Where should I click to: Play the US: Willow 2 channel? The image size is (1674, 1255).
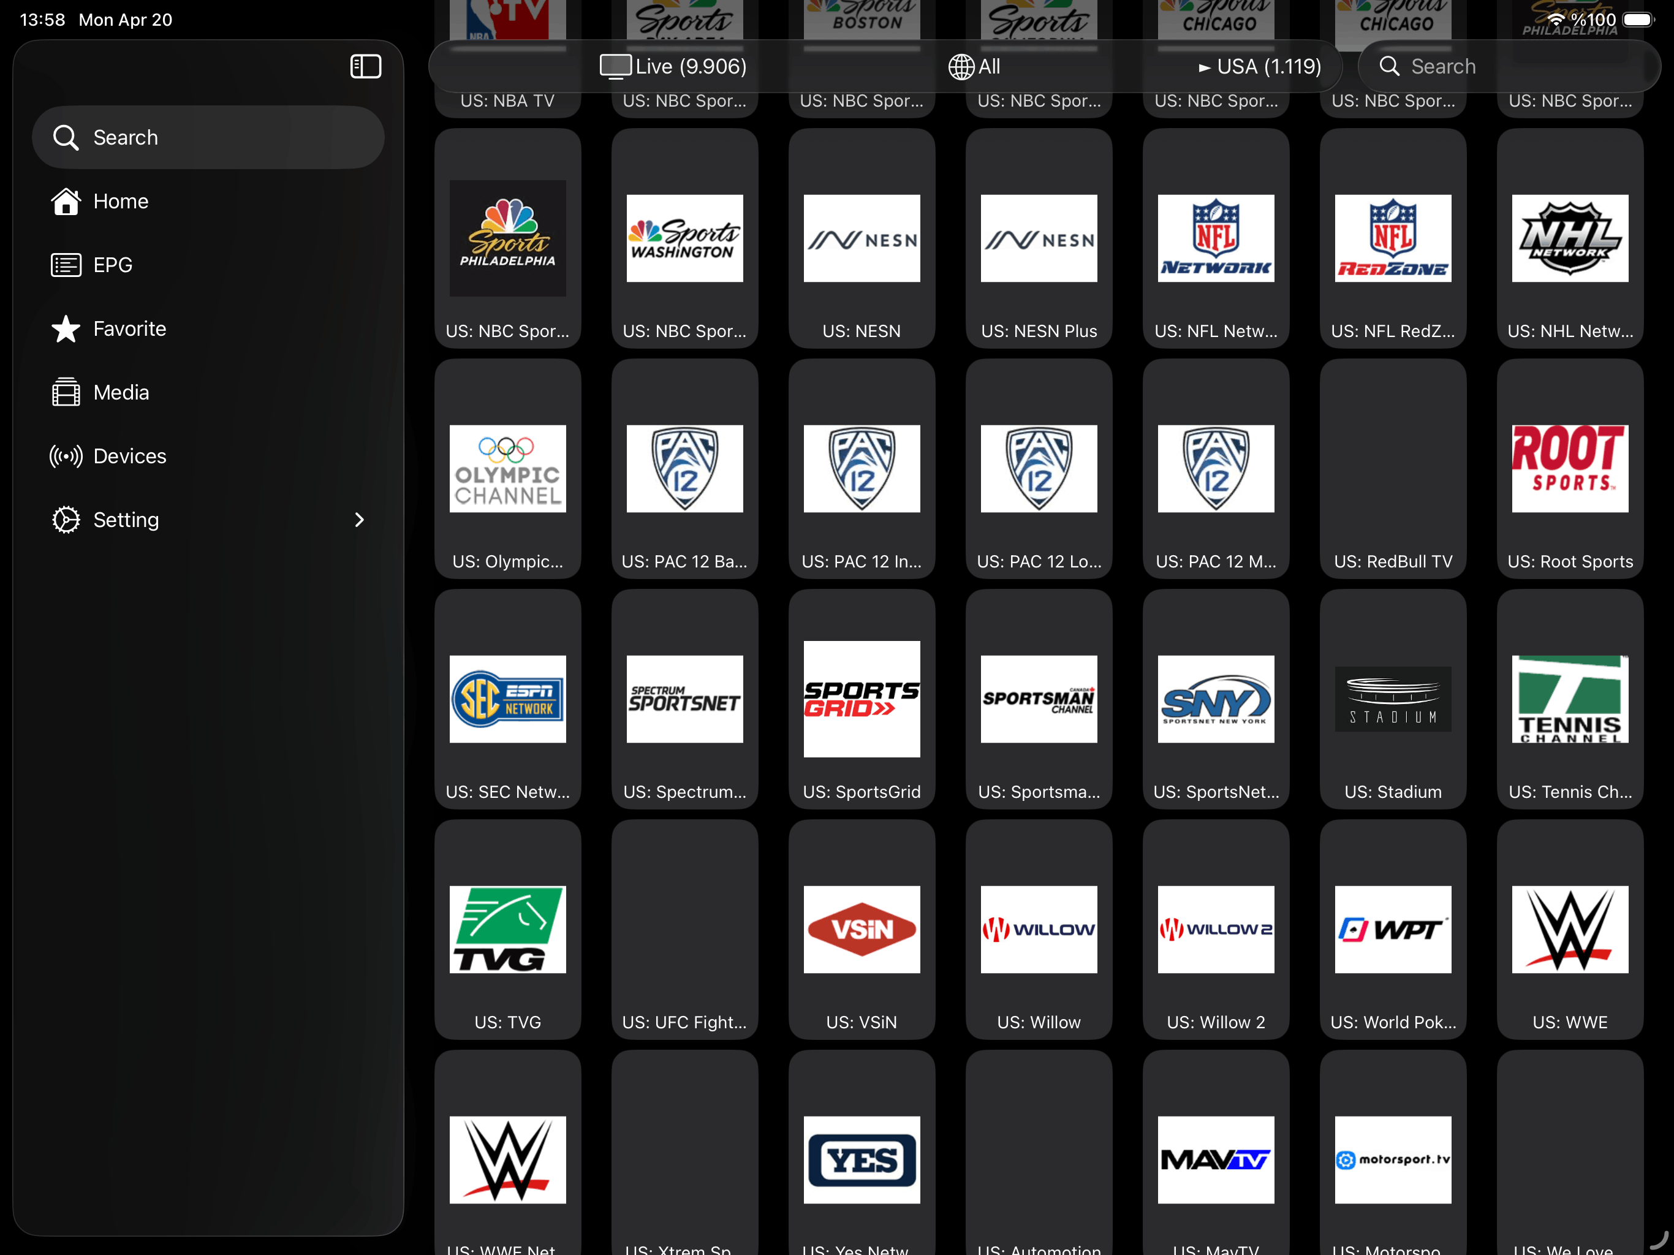coord(1216,930)
